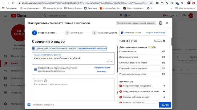Click the Описание description text area
Viewport: 197px width, 110px height.
tap(73, 90)
